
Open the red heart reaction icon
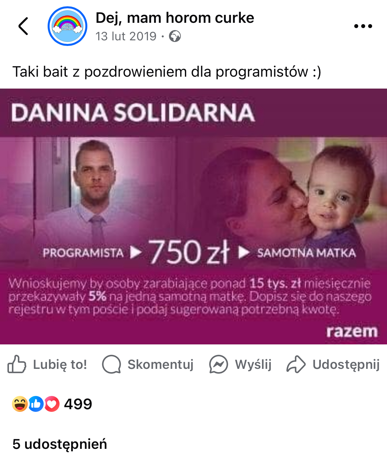(52, 404)
